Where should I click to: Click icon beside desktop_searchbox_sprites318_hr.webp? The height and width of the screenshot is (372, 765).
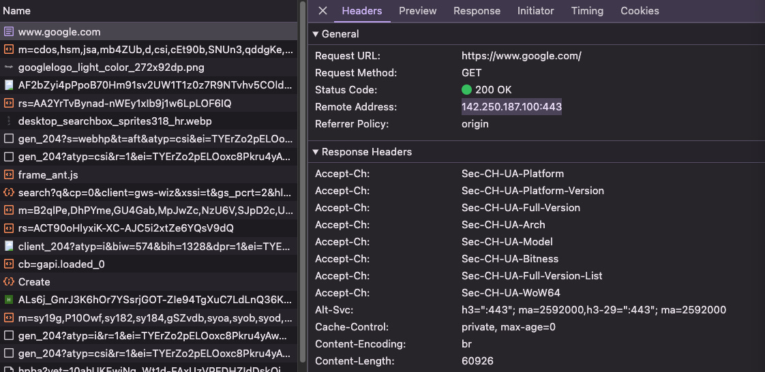click(x=8, y=121)
